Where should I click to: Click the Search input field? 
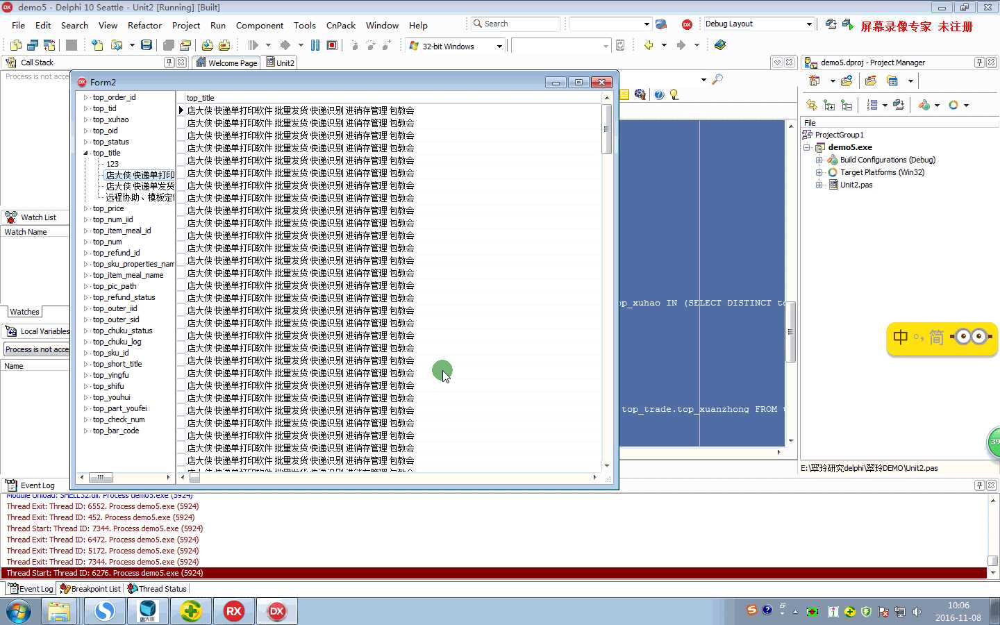coord(515,24)
